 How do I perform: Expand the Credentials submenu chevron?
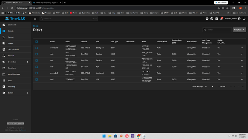[x=28, y=62]
